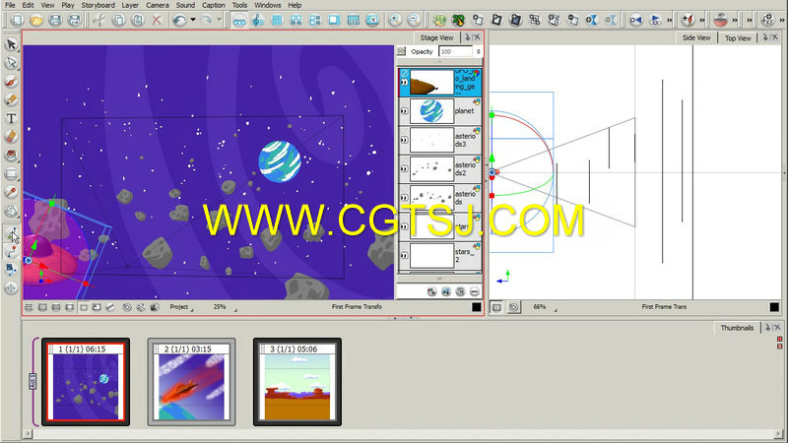Select the Hand tool

(x=11, y=210)
